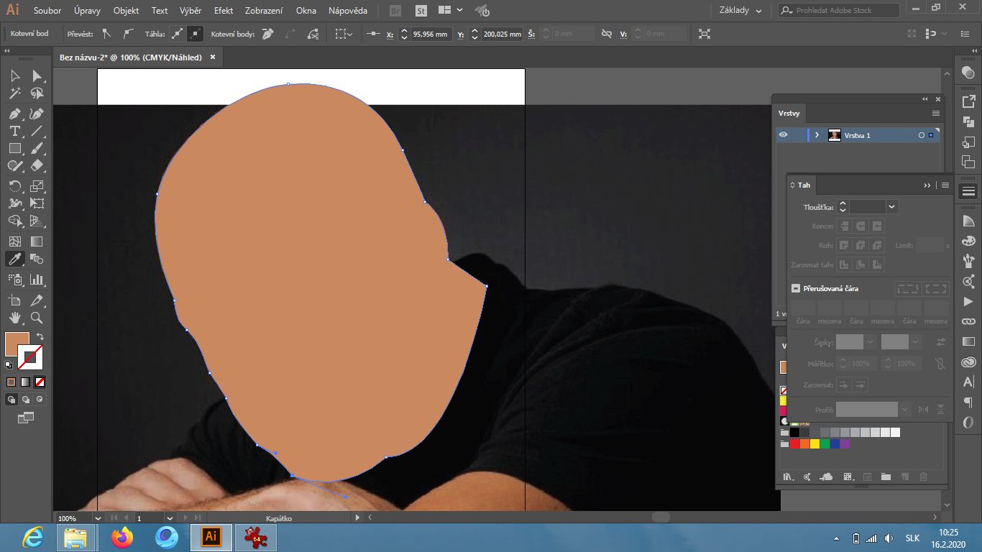Swap fill and stroke colors
Viewport: 982px width, 552px height.
point(40,336)
